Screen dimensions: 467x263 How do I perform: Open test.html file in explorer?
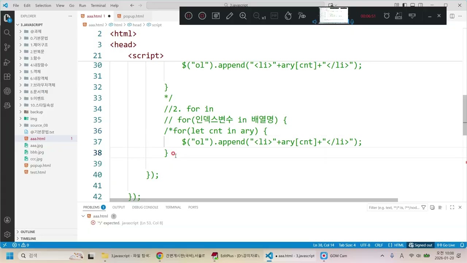click(x=38, y=172)
